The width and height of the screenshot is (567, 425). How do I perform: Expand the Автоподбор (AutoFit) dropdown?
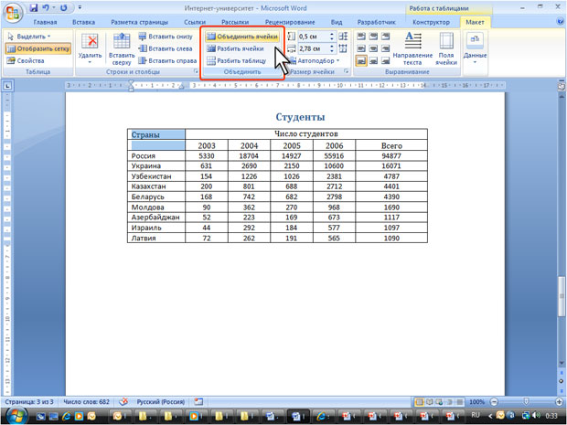point(316,61)
